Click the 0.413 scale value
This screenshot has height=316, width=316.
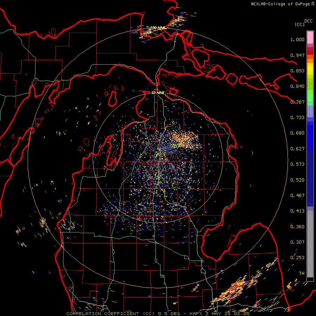click(x=297, y=211)
